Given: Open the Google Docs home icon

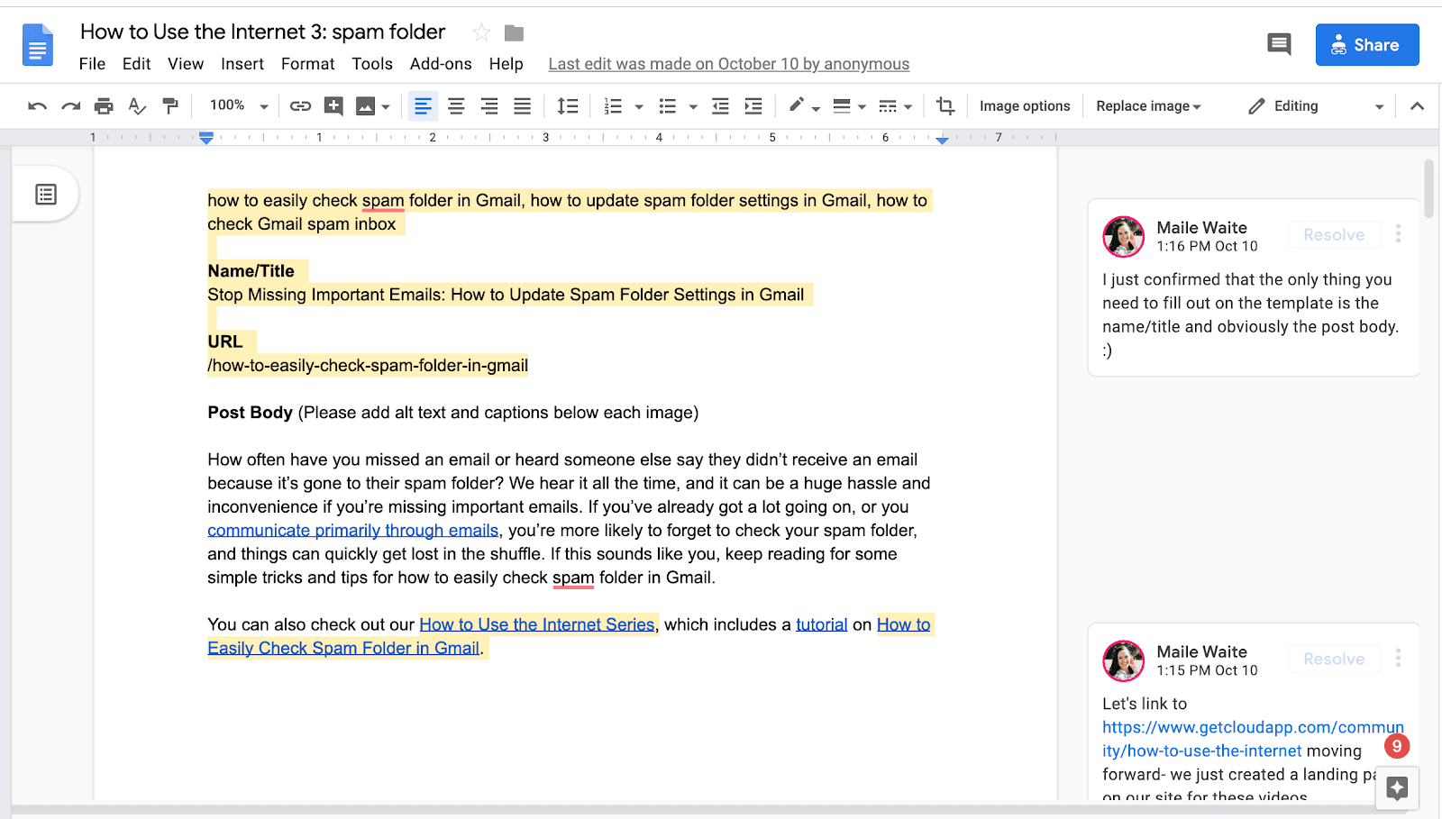Looking at the screenshot, I should (x=38, y=45).
